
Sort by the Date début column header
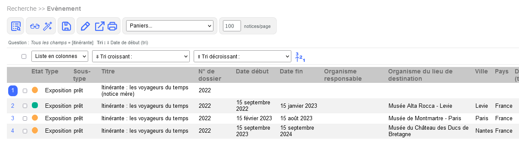point(252,71)
